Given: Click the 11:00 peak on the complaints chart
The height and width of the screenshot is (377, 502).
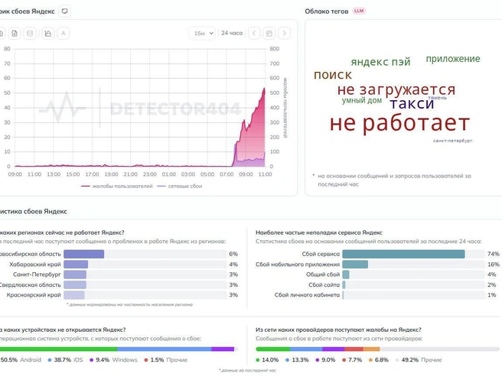Looking at the screenshot, I should coord(265,89).
